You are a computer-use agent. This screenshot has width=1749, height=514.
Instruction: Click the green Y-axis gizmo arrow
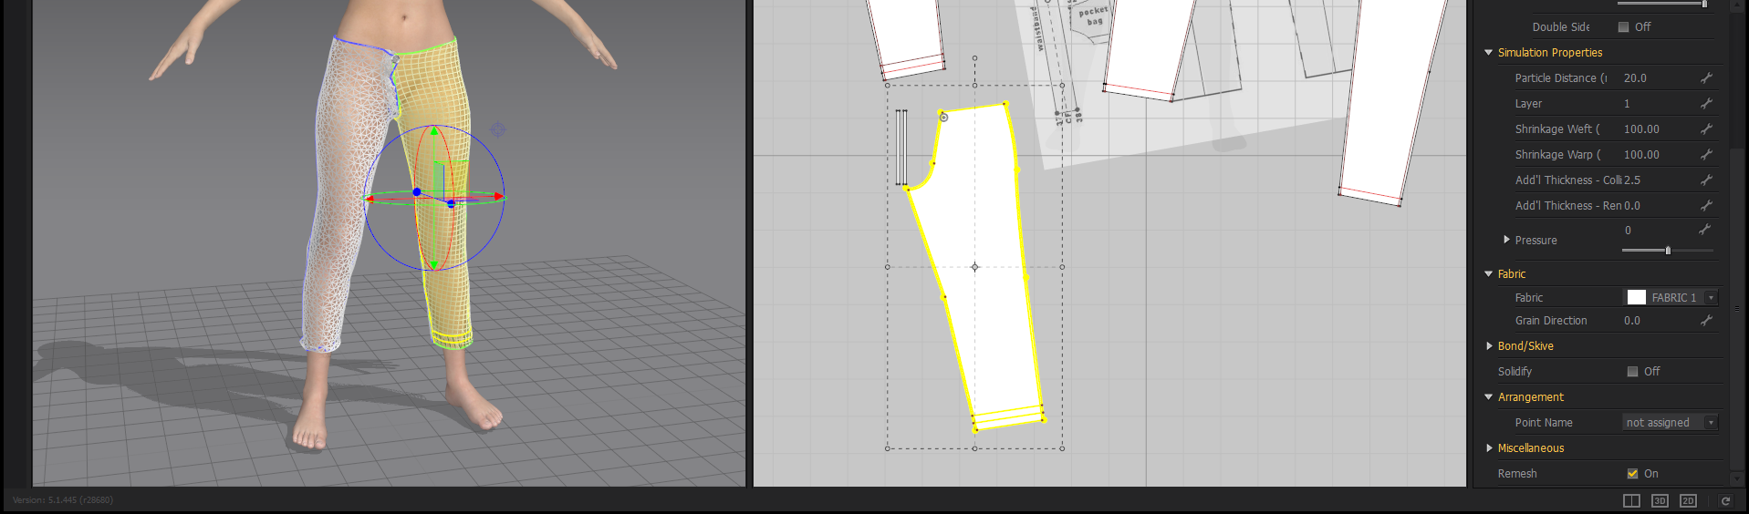[434, 131]
